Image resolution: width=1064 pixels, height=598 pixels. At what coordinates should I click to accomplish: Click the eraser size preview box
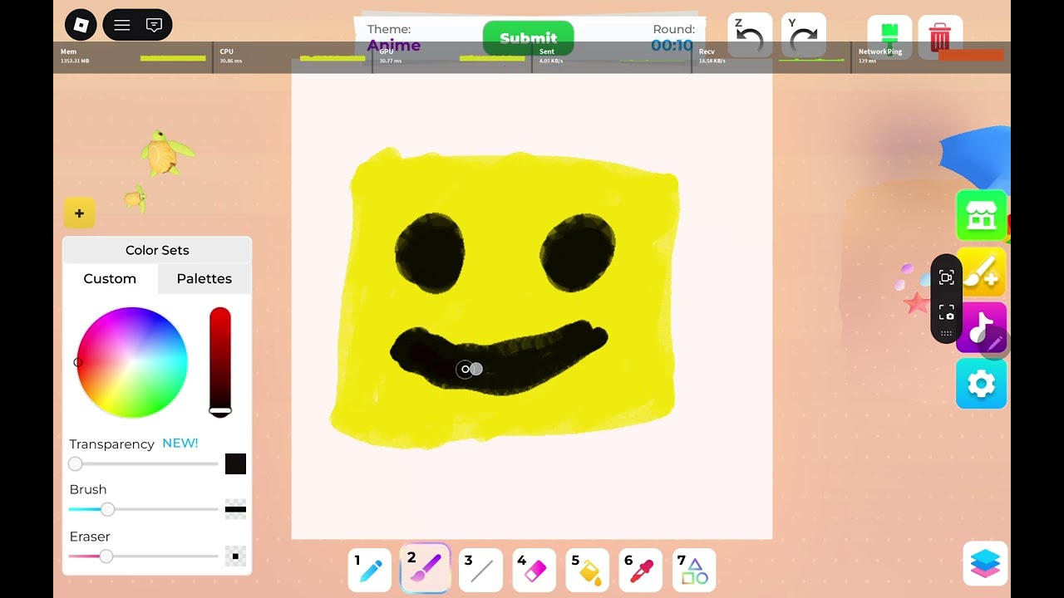pyautogui.click(x=235, y=556)
